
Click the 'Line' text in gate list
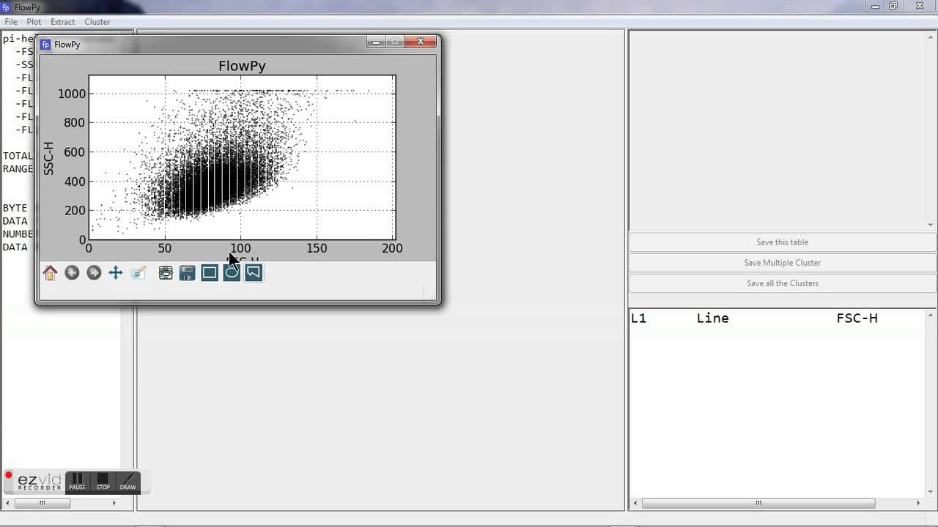[712, 318]
